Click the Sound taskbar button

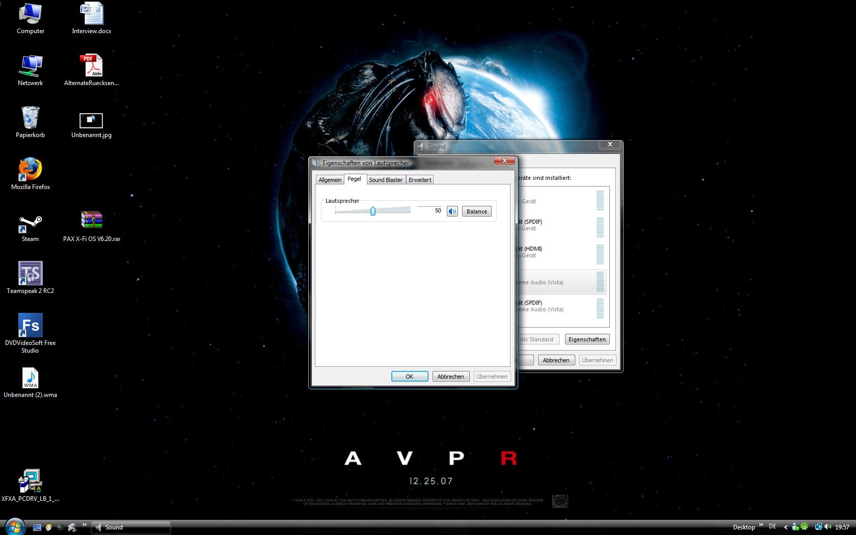pos(131,527)
